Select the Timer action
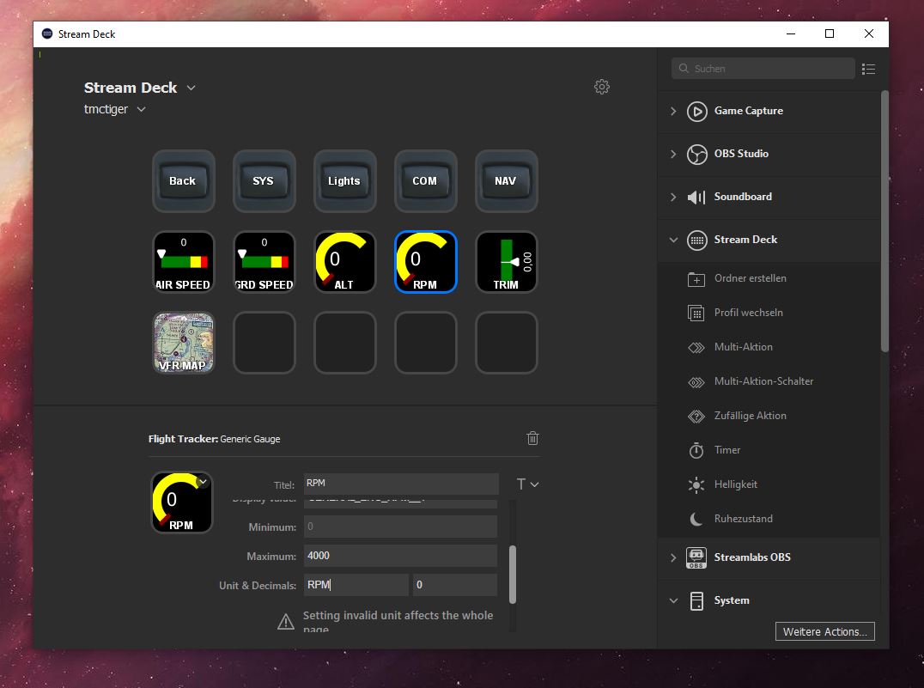 tap(726, 450)
